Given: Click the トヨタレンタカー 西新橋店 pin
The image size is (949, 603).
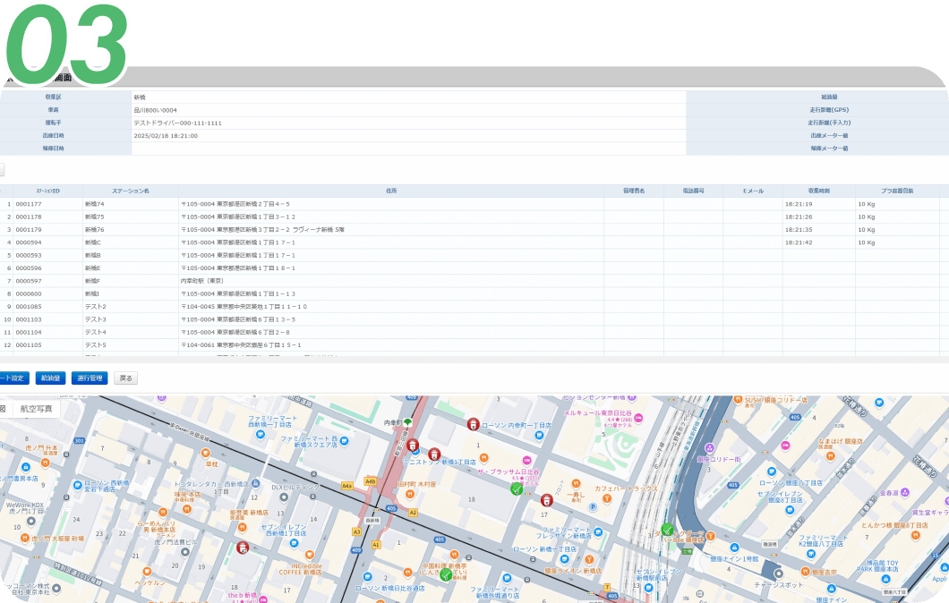Looking at the screenshot, I should tap(255, 484).
